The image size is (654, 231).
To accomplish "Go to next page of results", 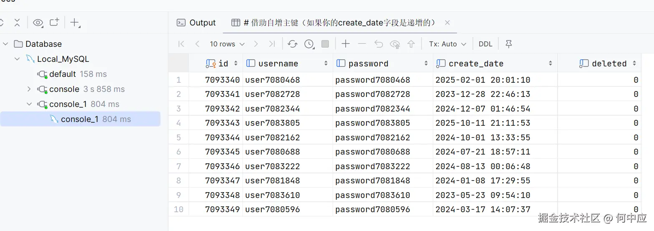I will coord(256,44).
